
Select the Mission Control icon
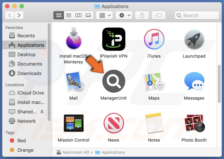73,123
